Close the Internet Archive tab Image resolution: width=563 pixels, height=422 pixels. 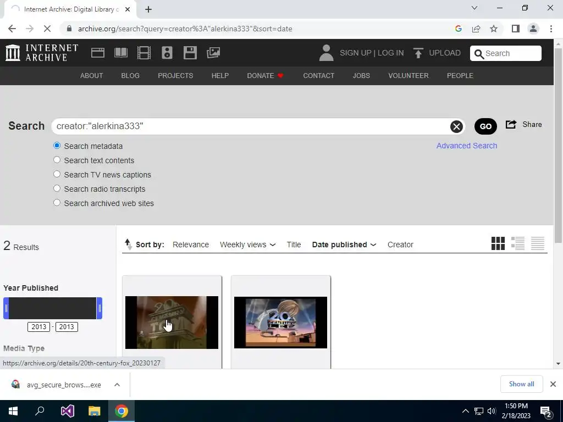click(x=128, y=9)
